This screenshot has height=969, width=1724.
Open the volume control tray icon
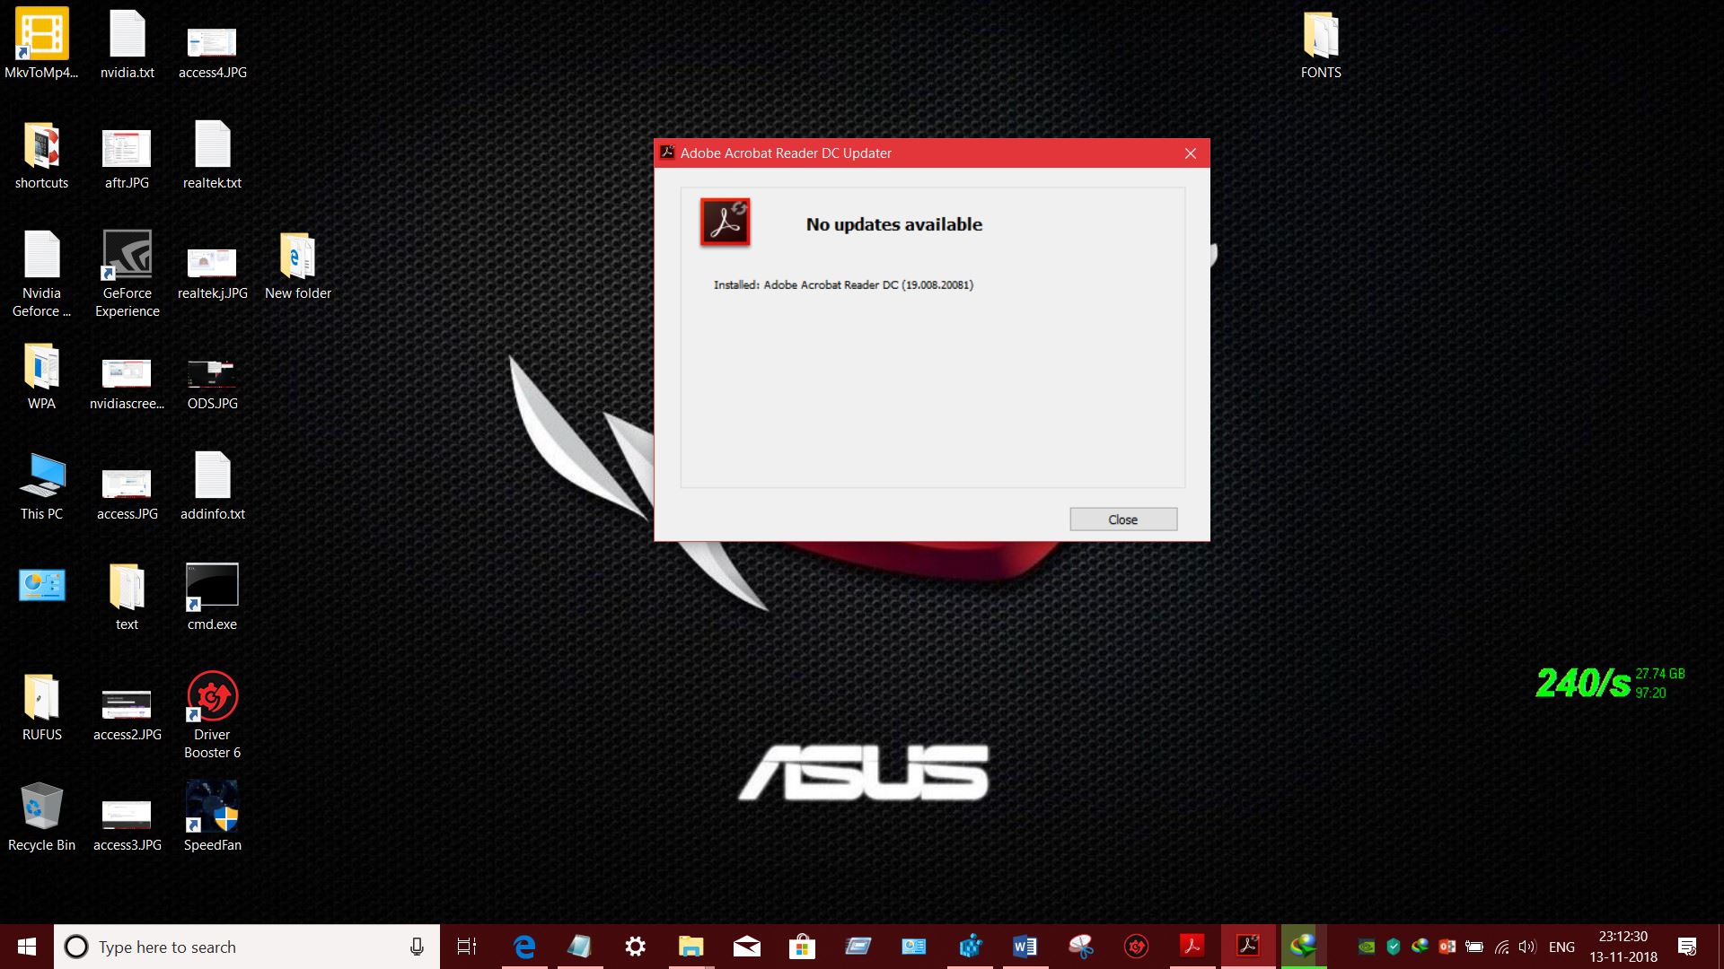tap(1527, 947)
